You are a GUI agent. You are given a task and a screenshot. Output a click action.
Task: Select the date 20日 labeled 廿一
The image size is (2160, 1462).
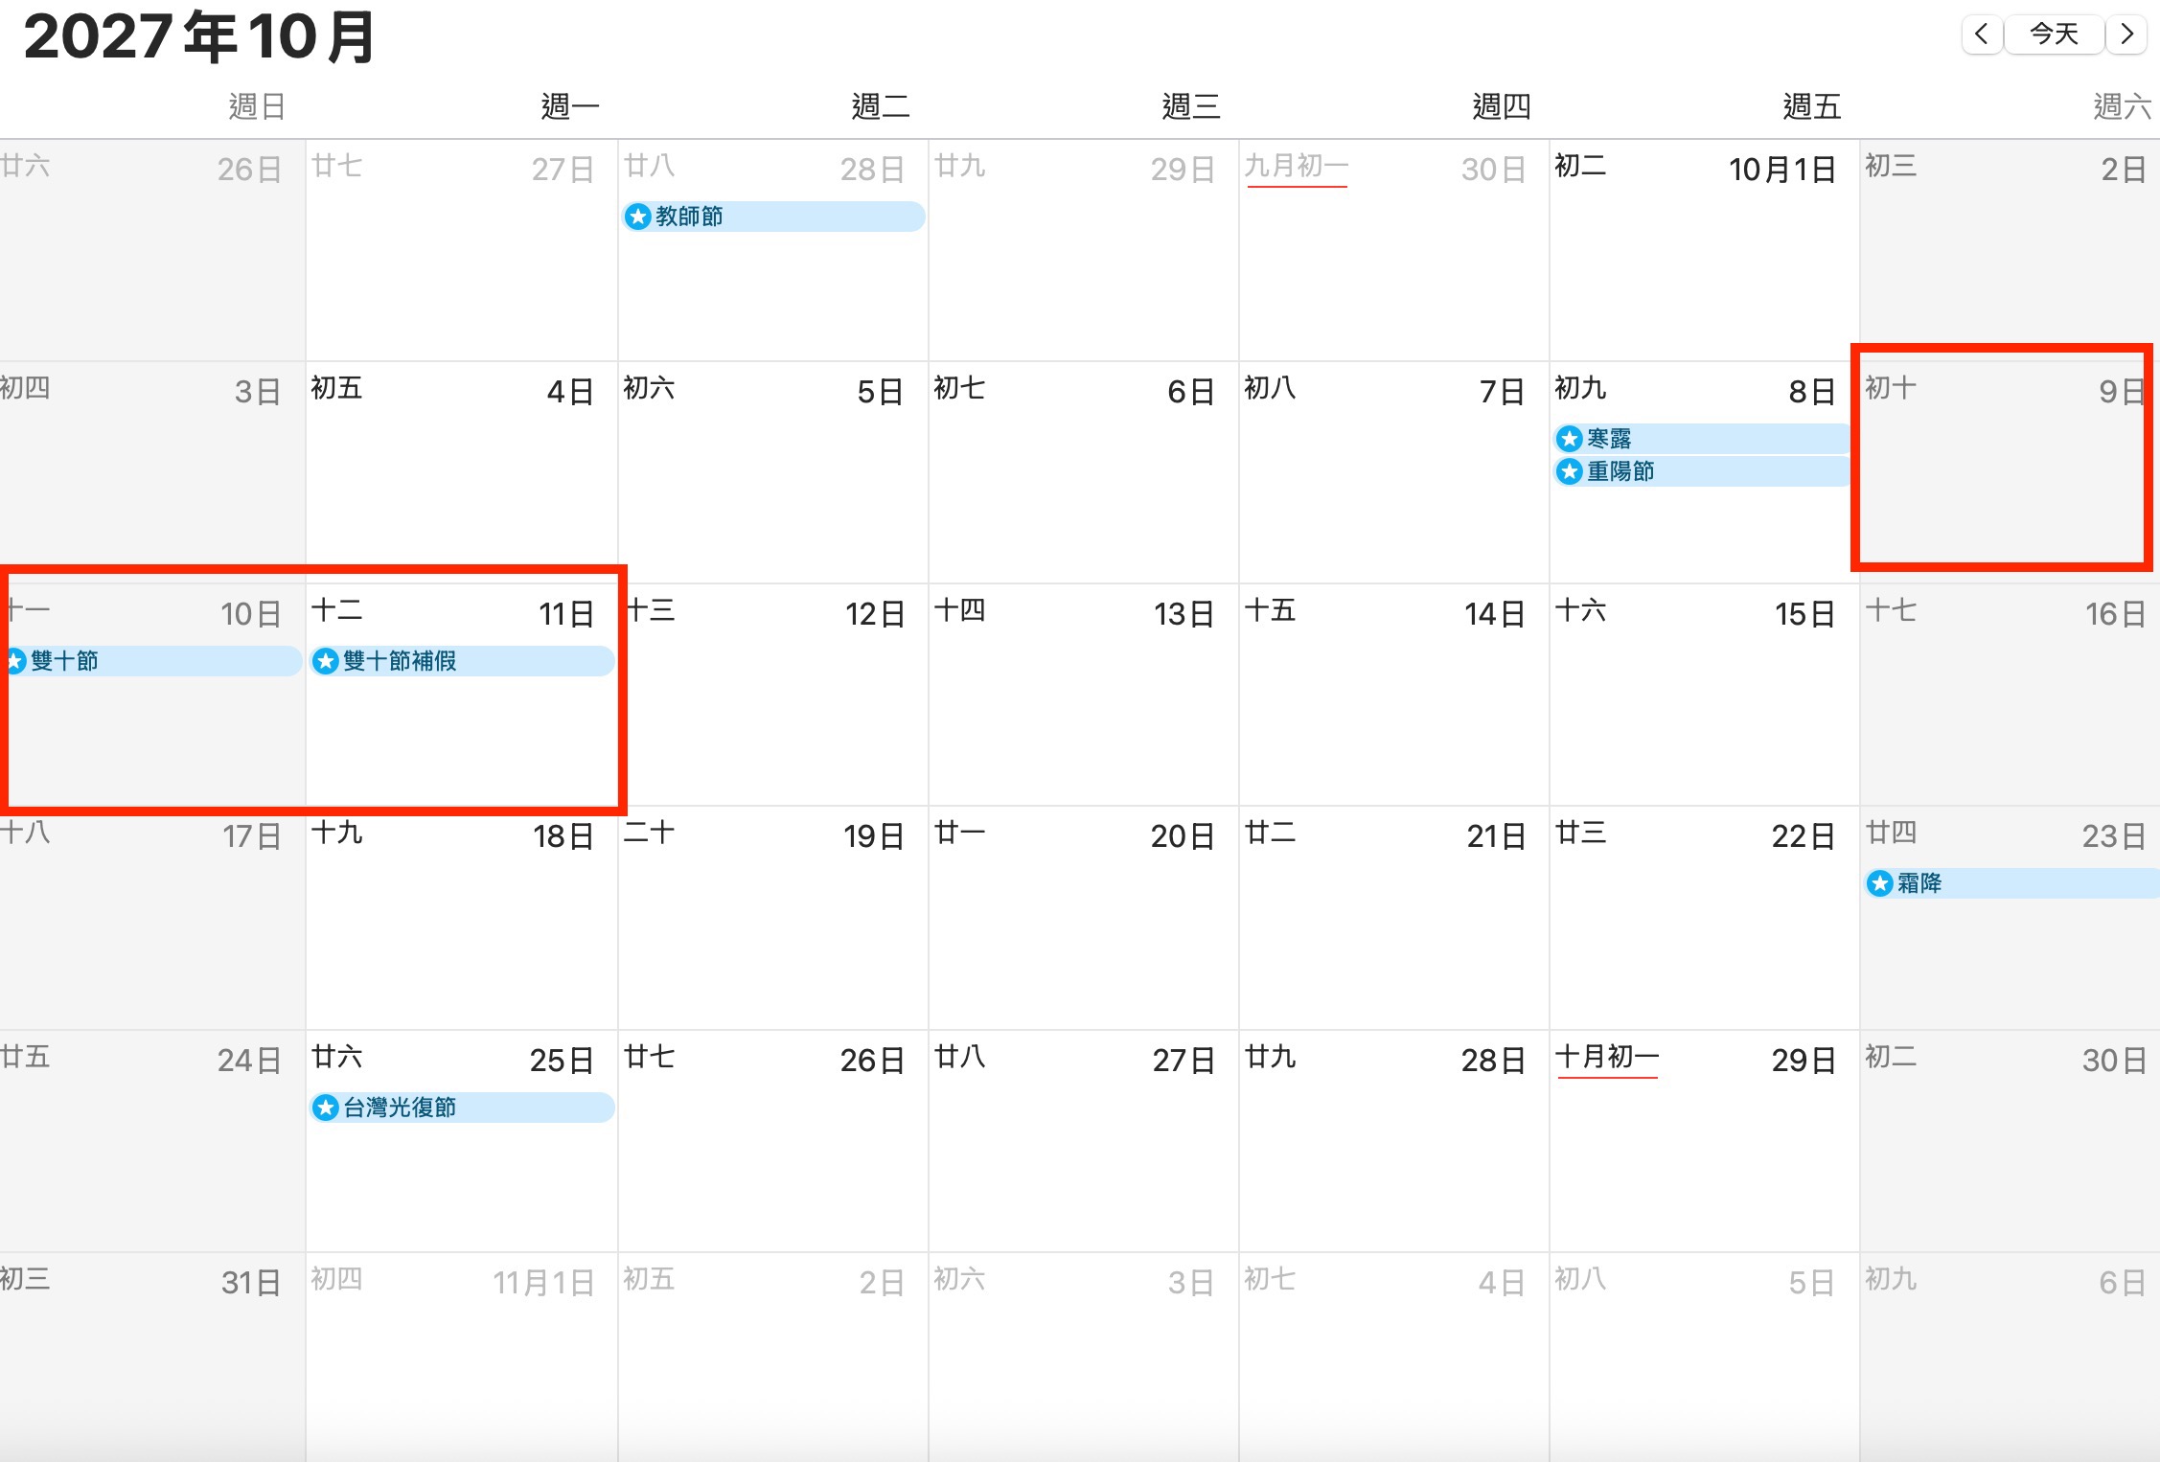(x=1183, y=836)
